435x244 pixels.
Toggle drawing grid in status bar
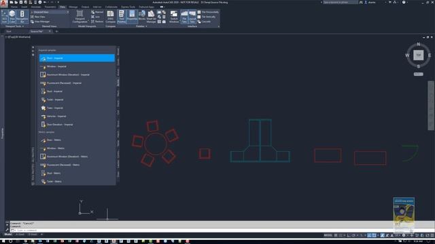click(336, 235)
